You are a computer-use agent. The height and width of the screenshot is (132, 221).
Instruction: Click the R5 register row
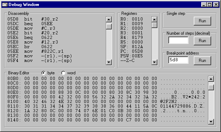click(x=132, y=42)
